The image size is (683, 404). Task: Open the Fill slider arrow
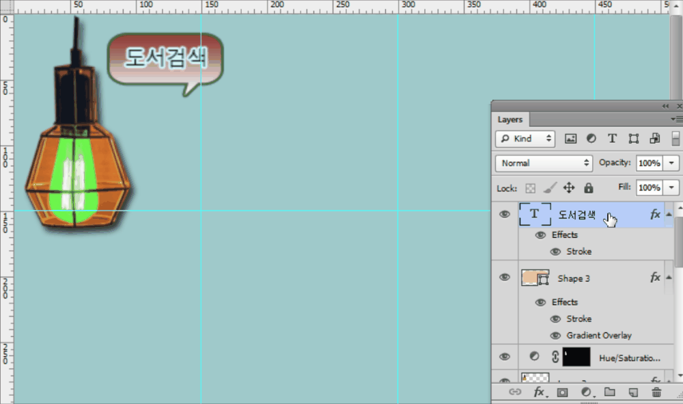pos(671,187)
